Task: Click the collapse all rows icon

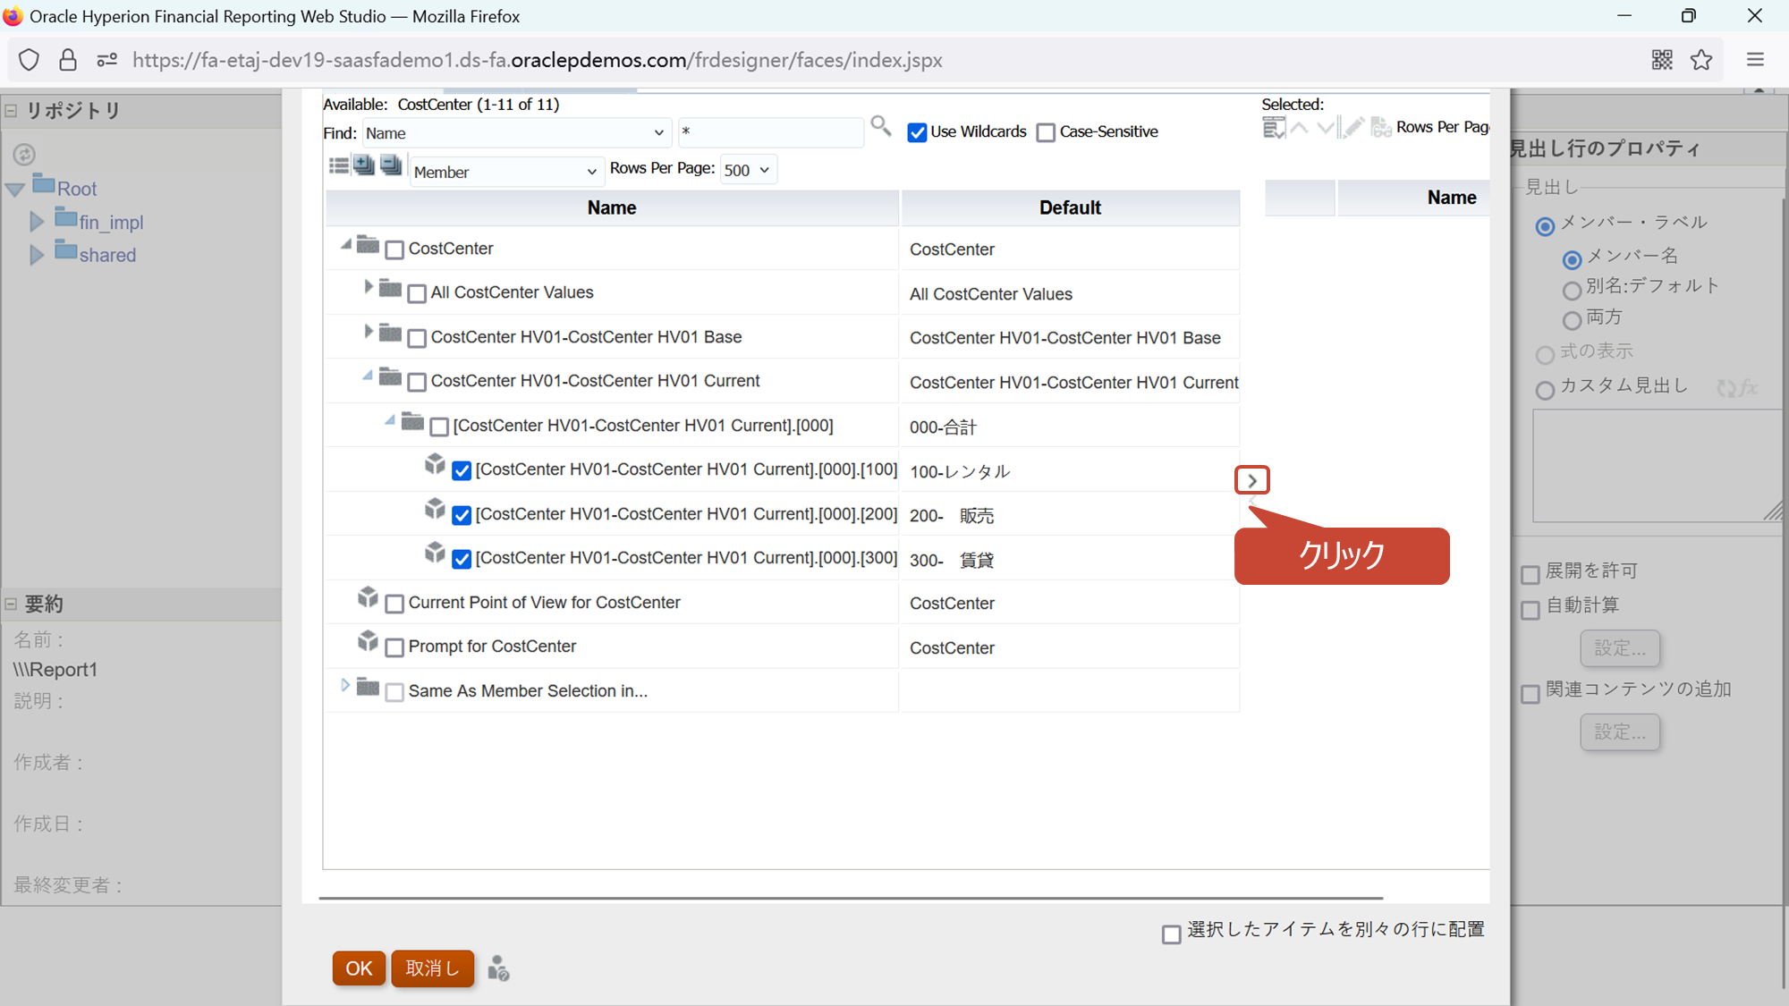Action: point(391,165)
